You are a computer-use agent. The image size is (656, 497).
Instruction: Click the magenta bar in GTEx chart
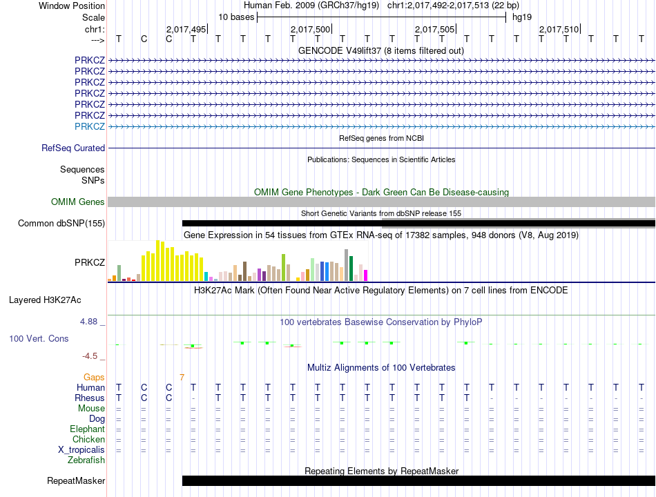[366, 275]
